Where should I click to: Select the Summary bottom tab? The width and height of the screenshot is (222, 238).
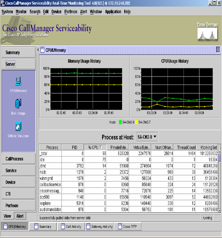(43, 226)
